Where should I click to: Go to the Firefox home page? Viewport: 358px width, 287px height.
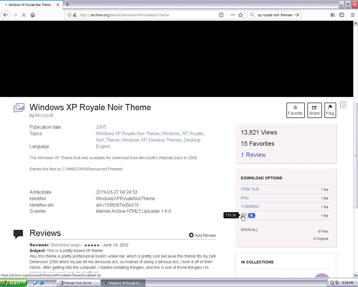(33, 15)
